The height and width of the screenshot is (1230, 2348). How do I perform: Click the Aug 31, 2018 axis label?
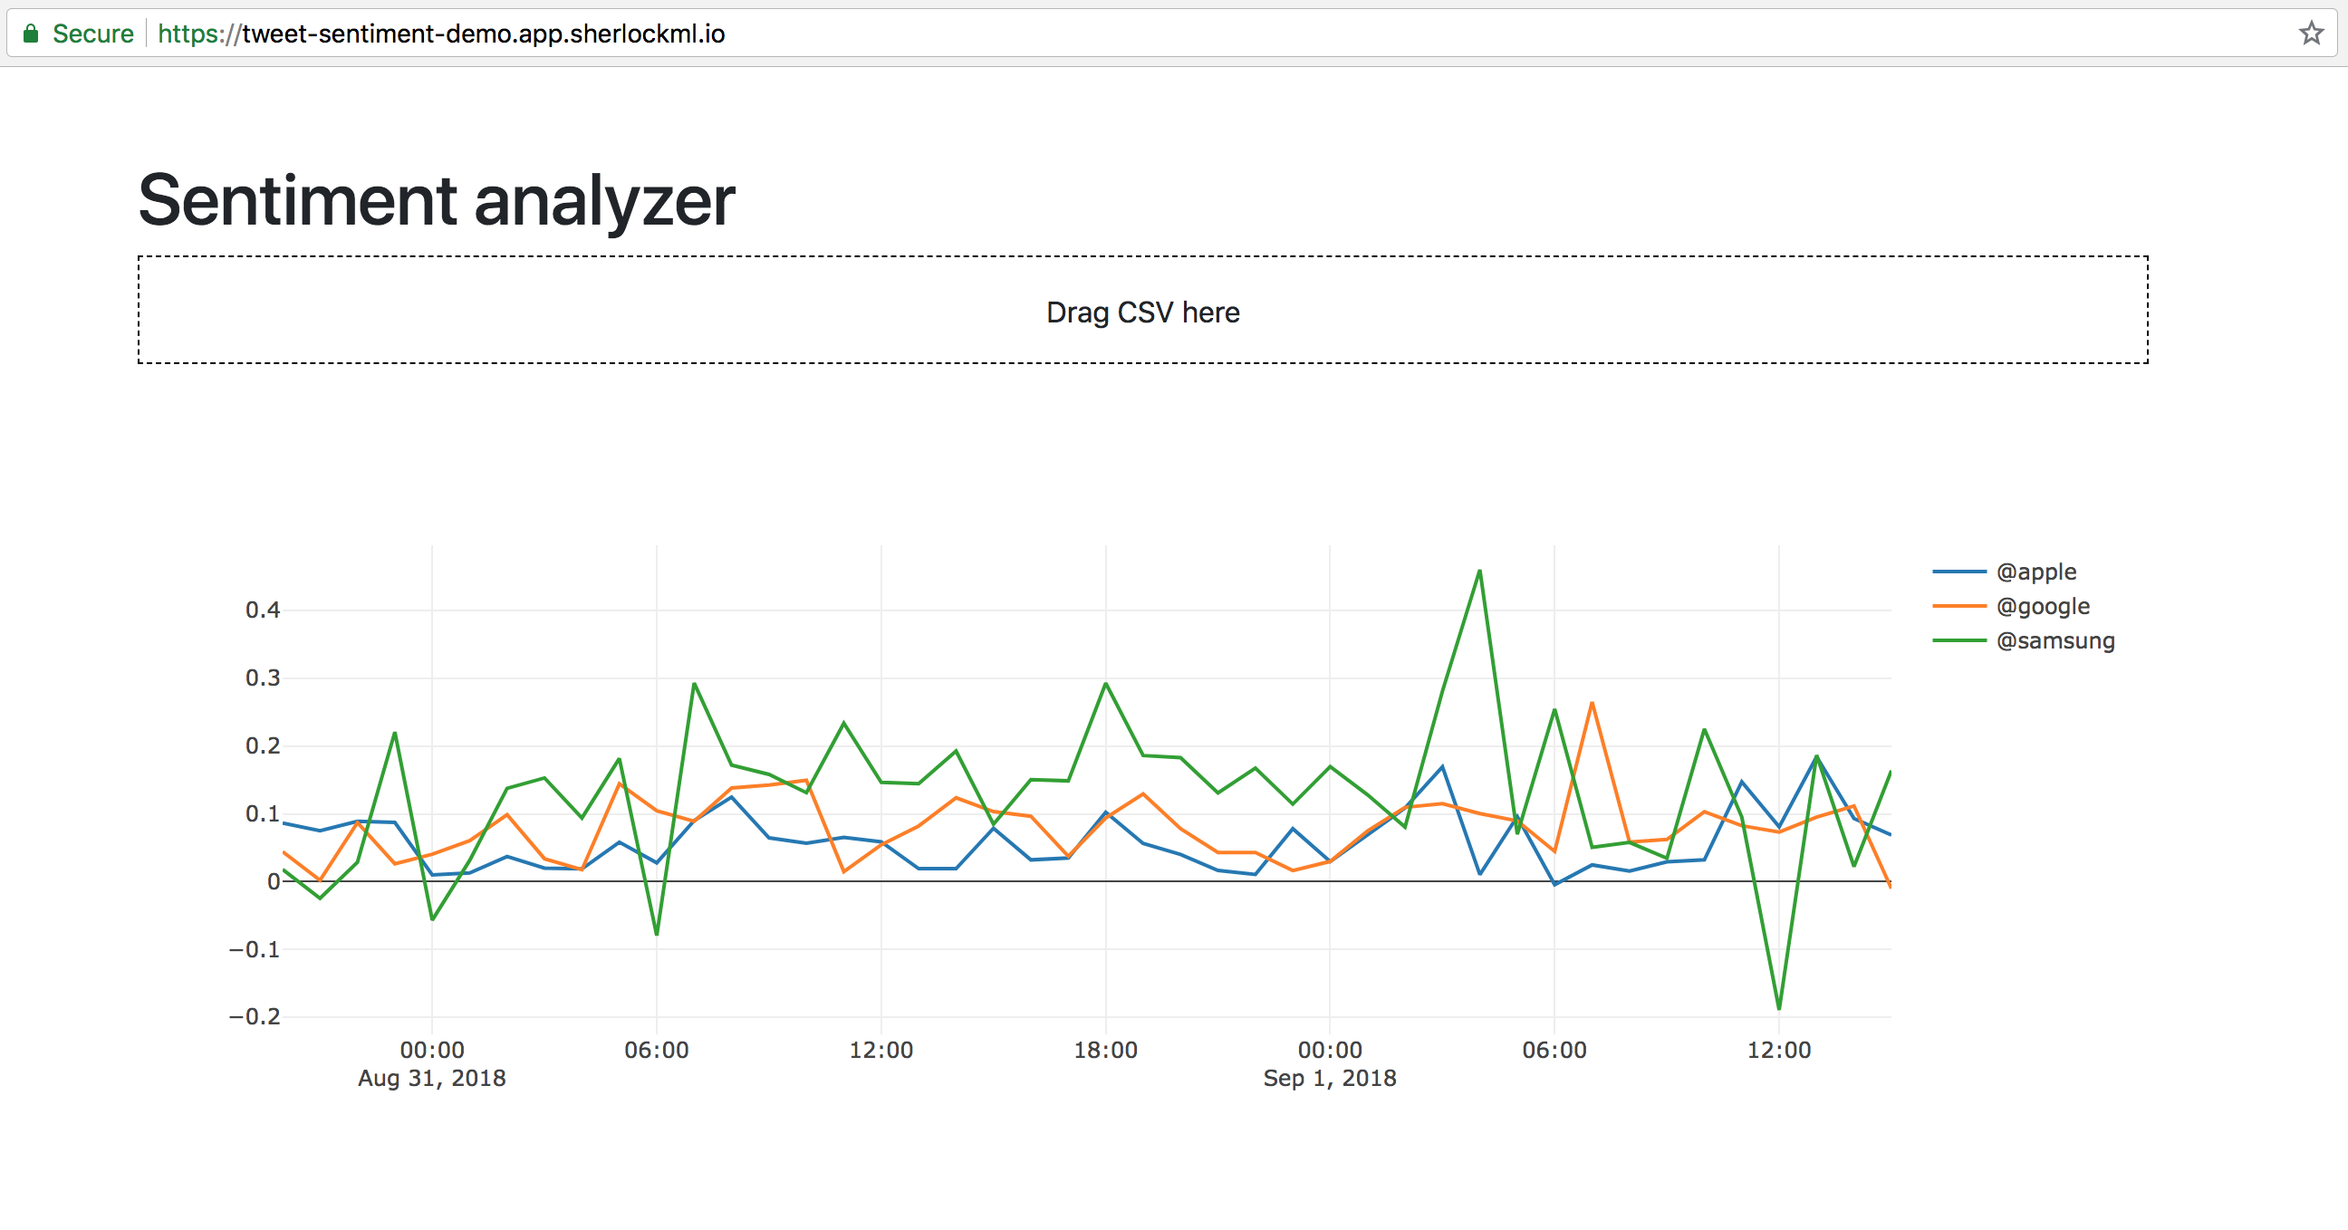pos(431,1078)
